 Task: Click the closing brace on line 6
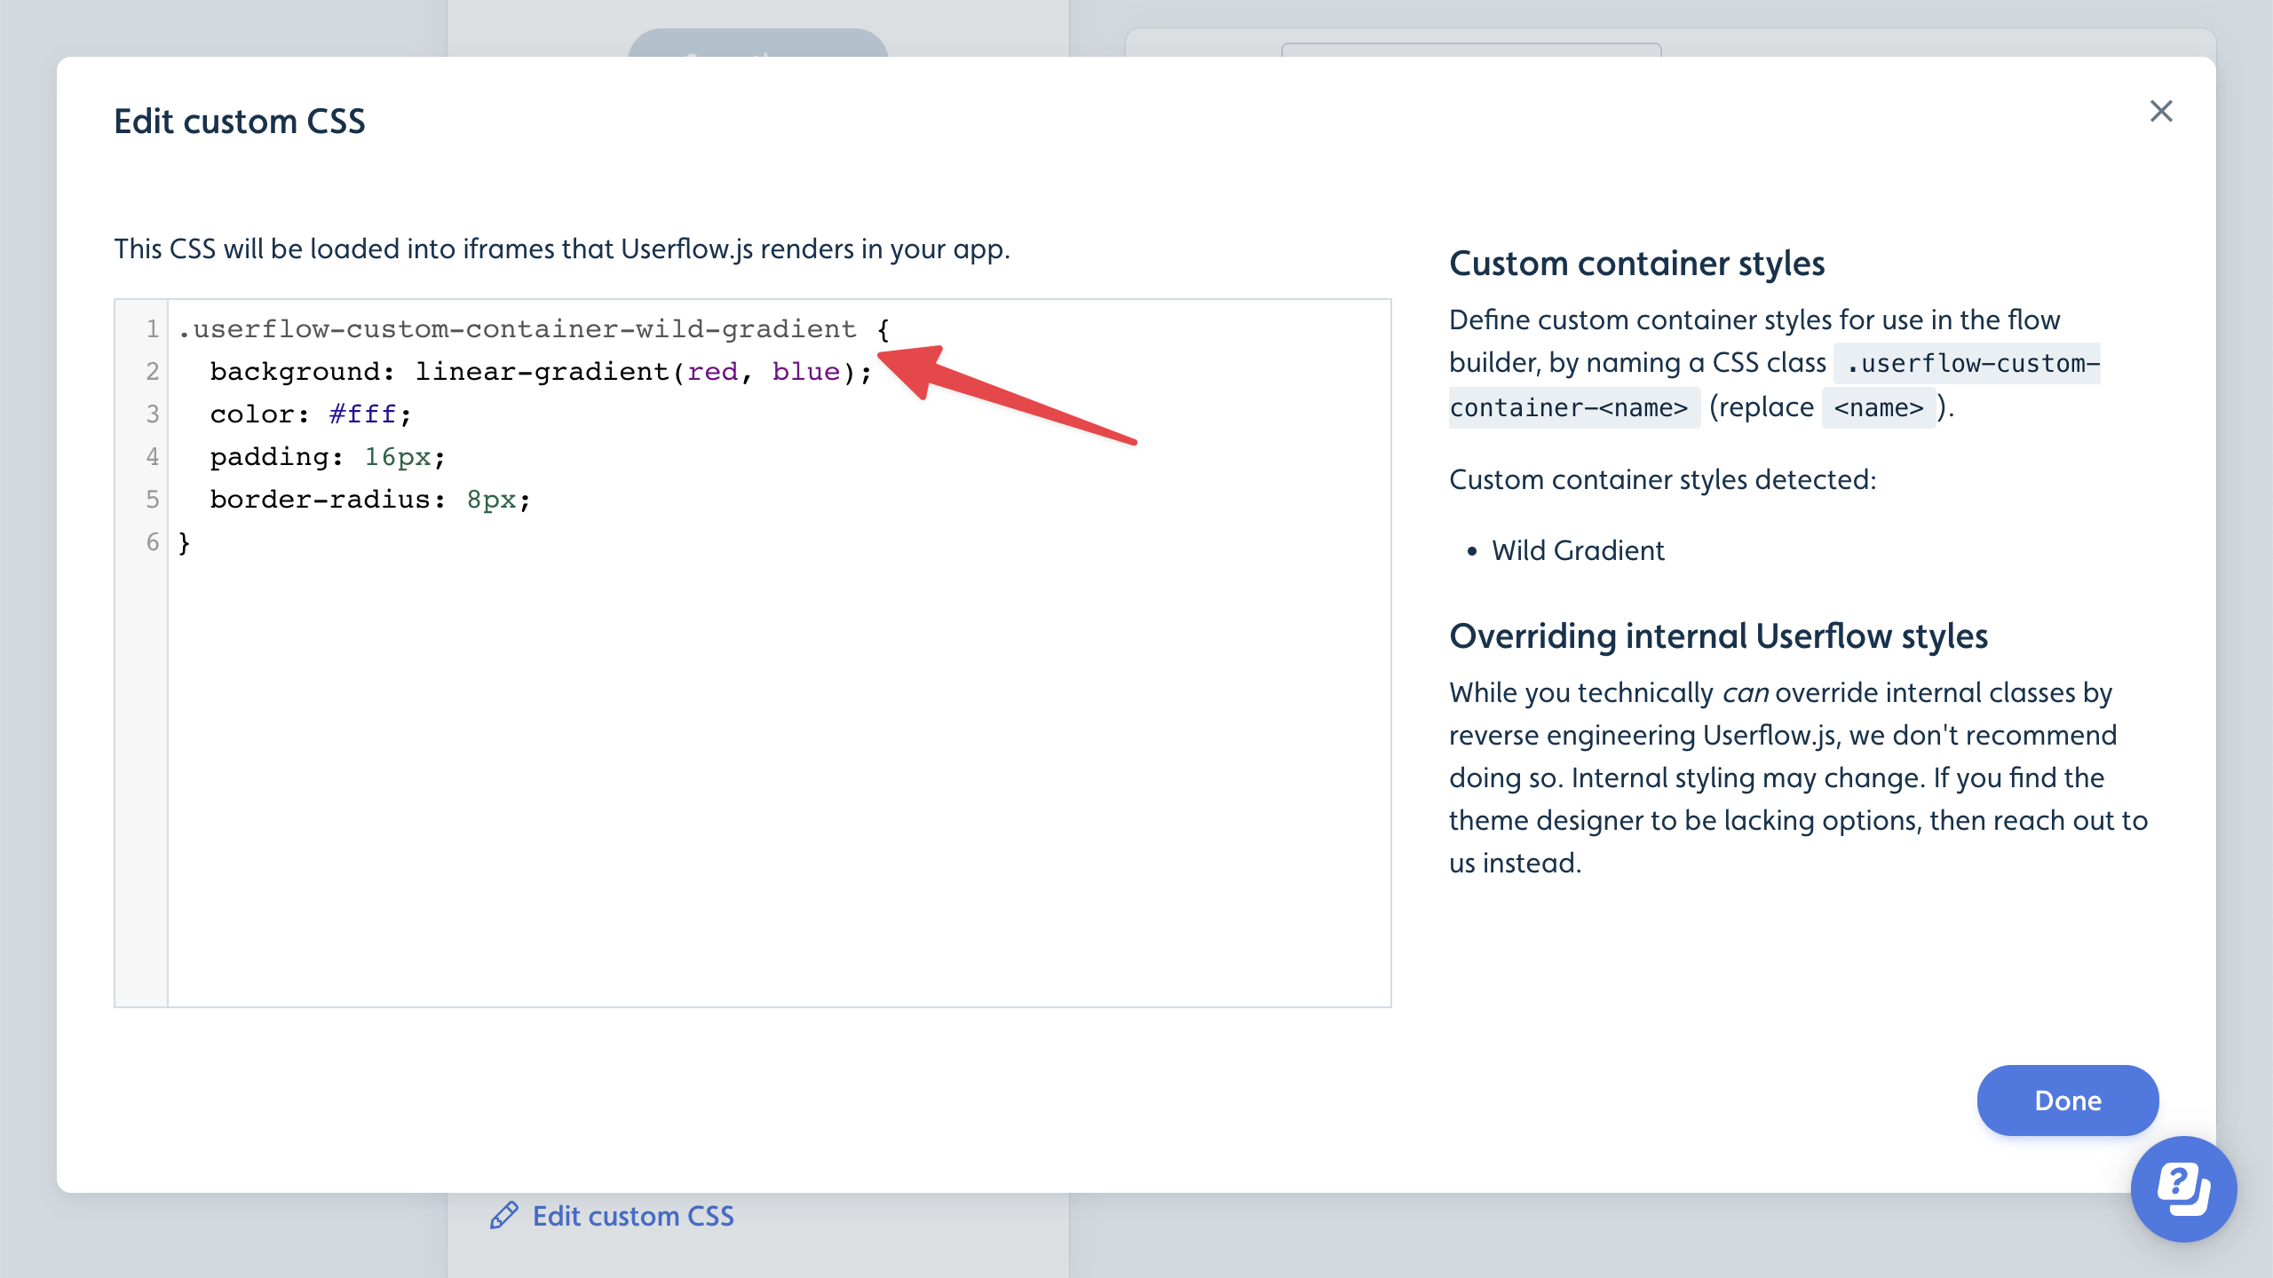pos(184,542)
